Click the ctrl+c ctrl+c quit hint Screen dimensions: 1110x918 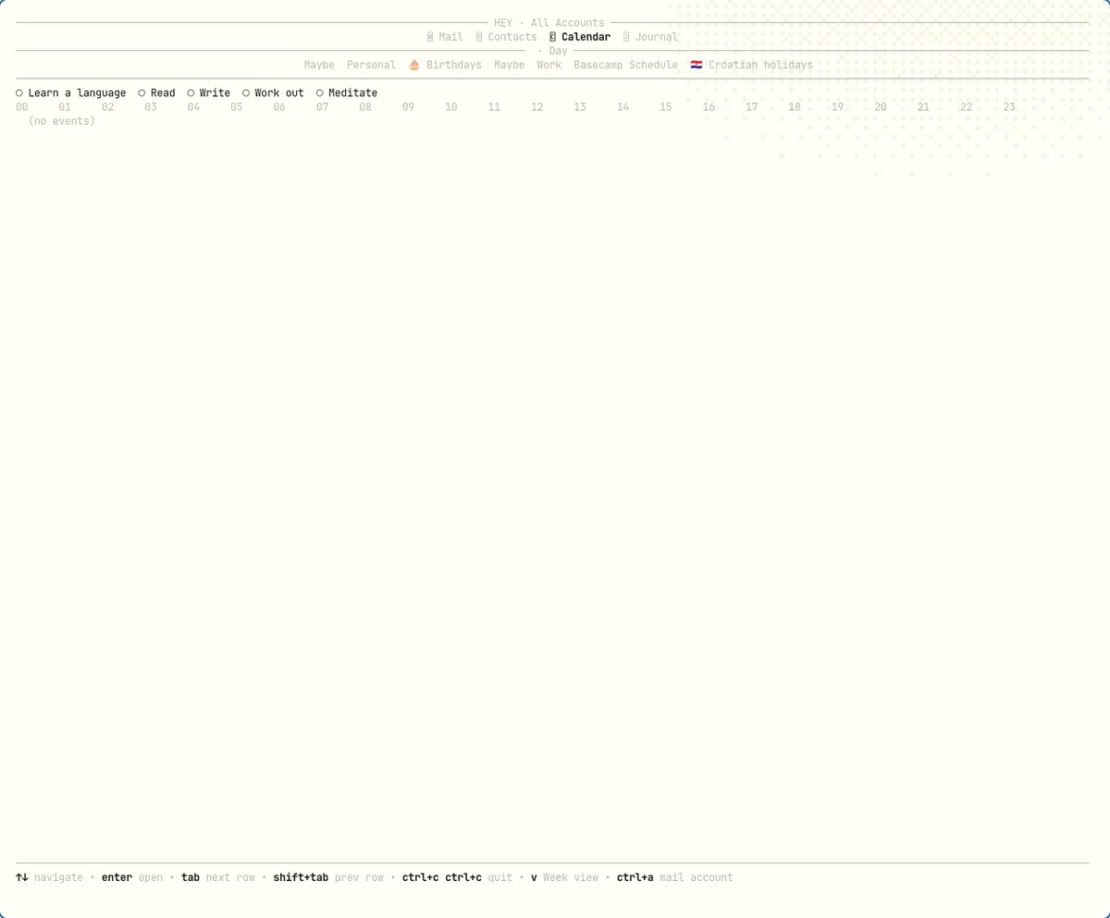coord(457,877)
